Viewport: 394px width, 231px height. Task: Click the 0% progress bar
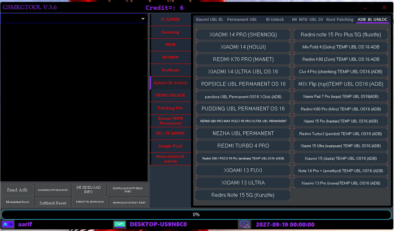pos(196,215)
